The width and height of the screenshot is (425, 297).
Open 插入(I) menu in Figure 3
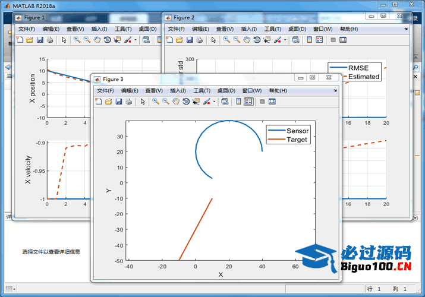(178, 91)
